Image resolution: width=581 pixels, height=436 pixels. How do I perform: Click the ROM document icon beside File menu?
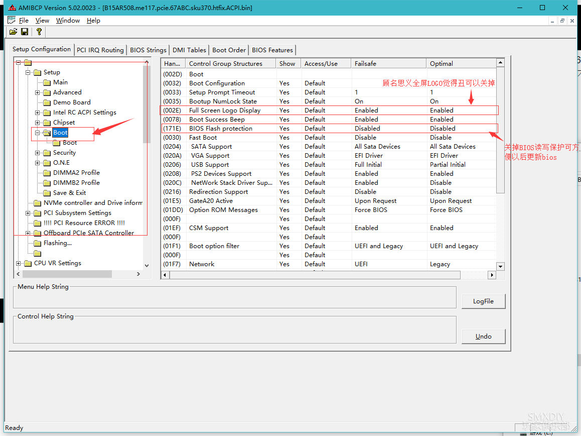(12, 21)
